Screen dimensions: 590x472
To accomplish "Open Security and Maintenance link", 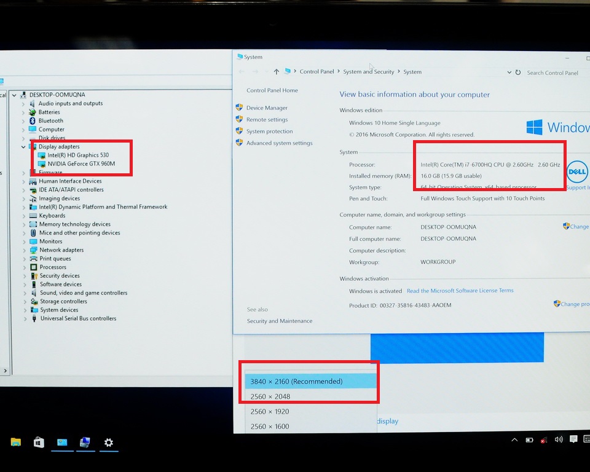I will pyautogui.click(x=280, y=321).
